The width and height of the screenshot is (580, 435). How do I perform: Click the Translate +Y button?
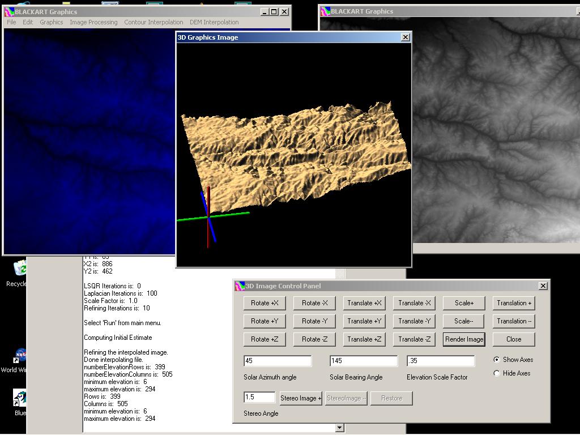click(x=364, y=321)
